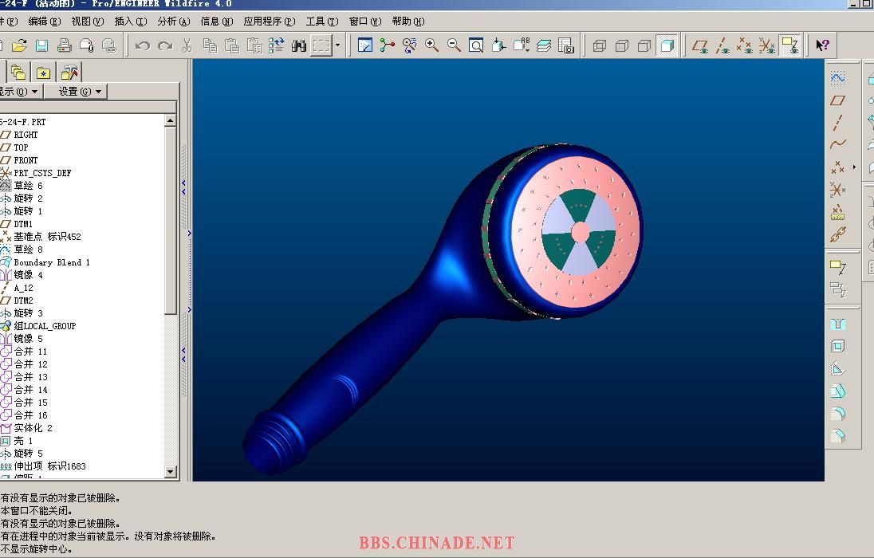Select 组LOCAL_GROUP in the model tree
This screenshot has width=874, height=558.
(45, 326)
